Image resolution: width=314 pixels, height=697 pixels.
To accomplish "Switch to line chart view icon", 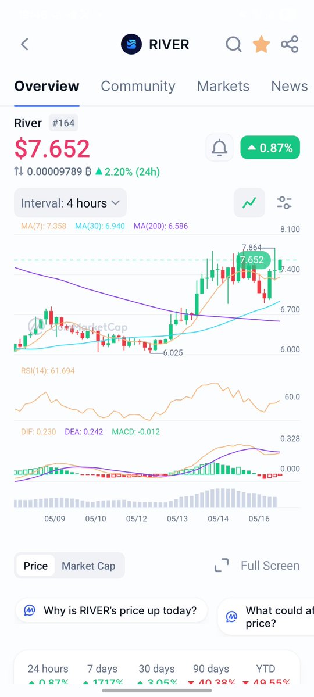I will click(x=249, y=203).
